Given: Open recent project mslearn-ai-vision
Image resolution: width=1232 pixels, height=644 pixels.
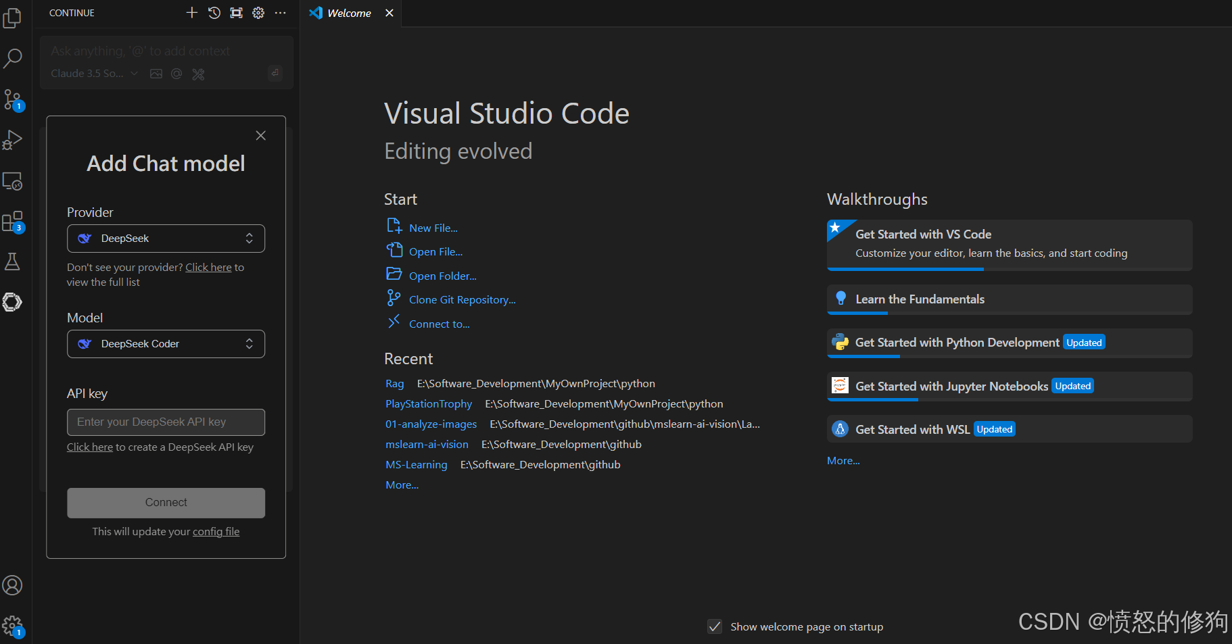Looking at the screenshot, I should (x=427, y=445).
